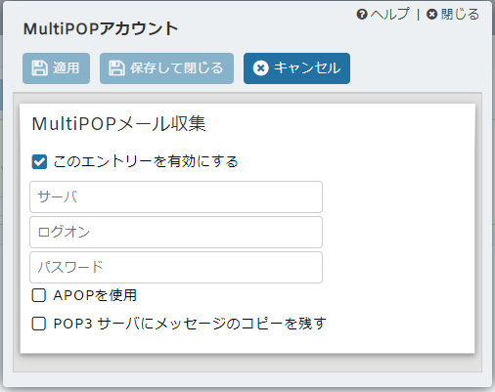Image resolution: width=495 pixels, height=392 pixels.
Task: Enable the APOPを使用 checkbox
Action: pos(39,295)
